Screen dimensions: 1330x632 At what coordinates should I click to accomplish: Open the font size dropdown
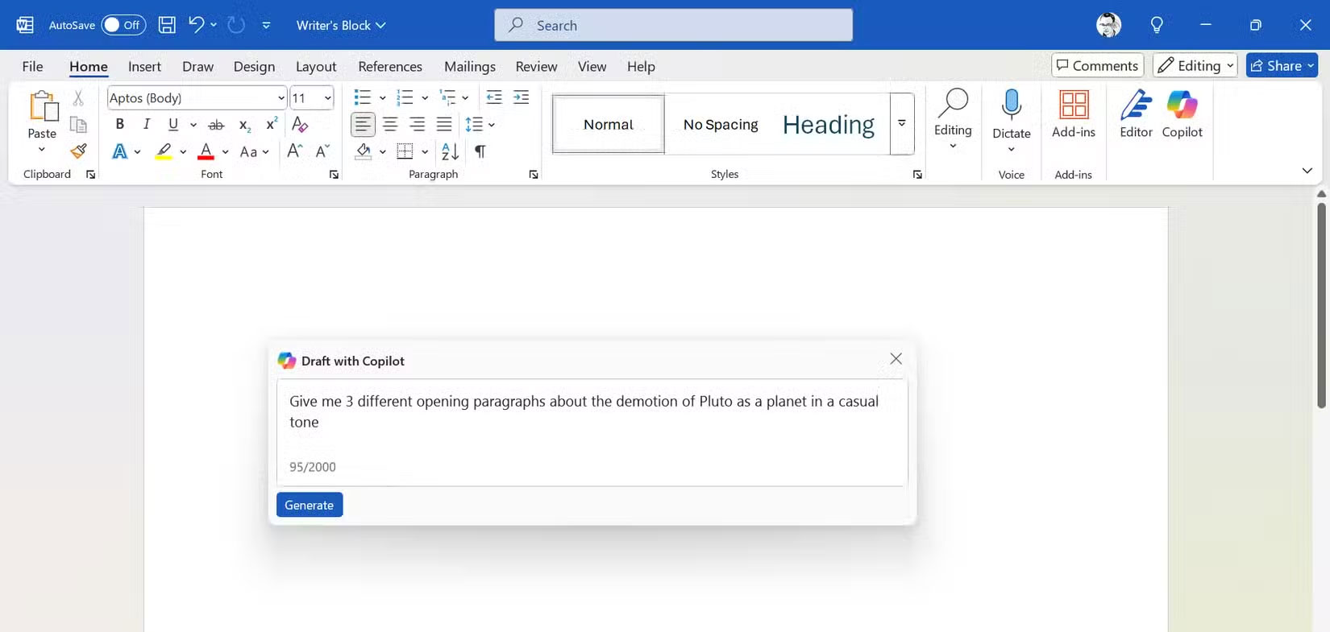[x=327, y=98]
